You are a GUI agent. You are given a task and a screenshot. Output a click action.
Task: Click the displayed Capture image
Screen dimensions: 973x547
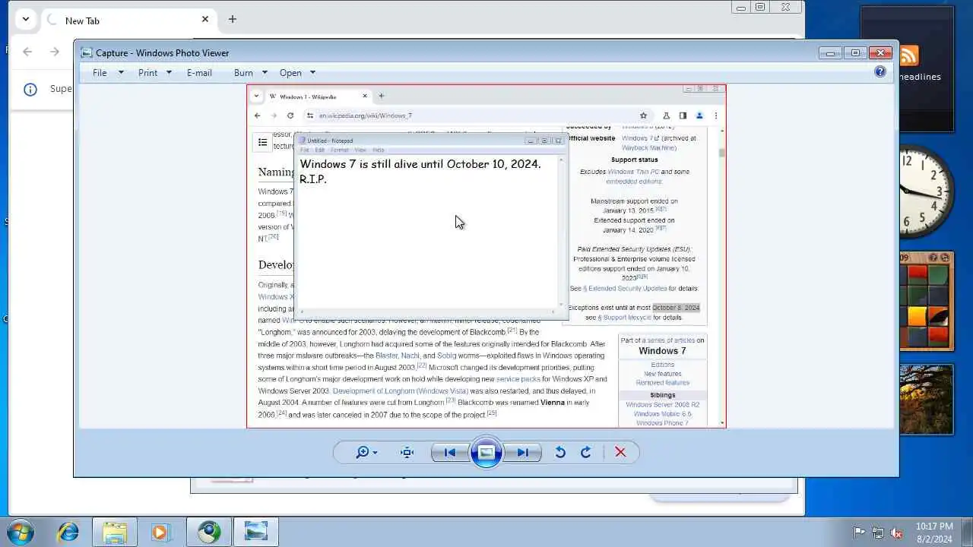pos(486,256)
